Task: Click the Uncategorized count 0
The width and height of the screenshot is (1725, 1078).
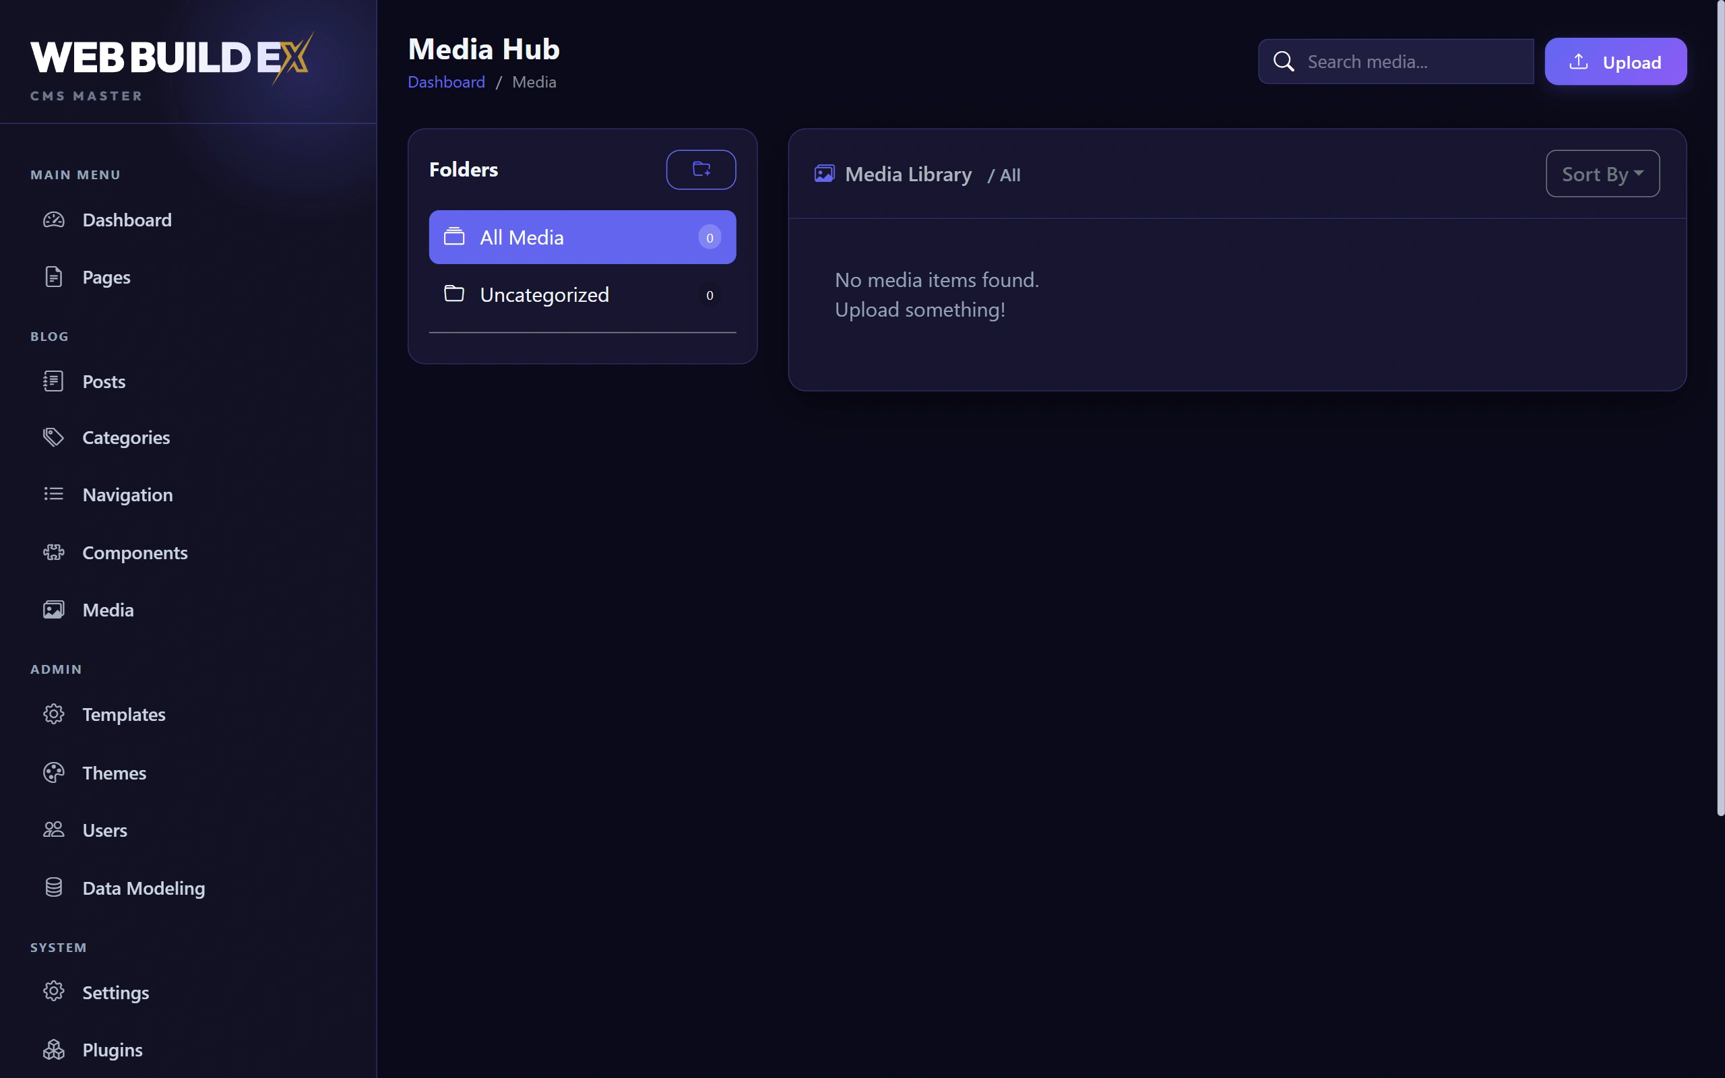Action: [x=710, y=295]
